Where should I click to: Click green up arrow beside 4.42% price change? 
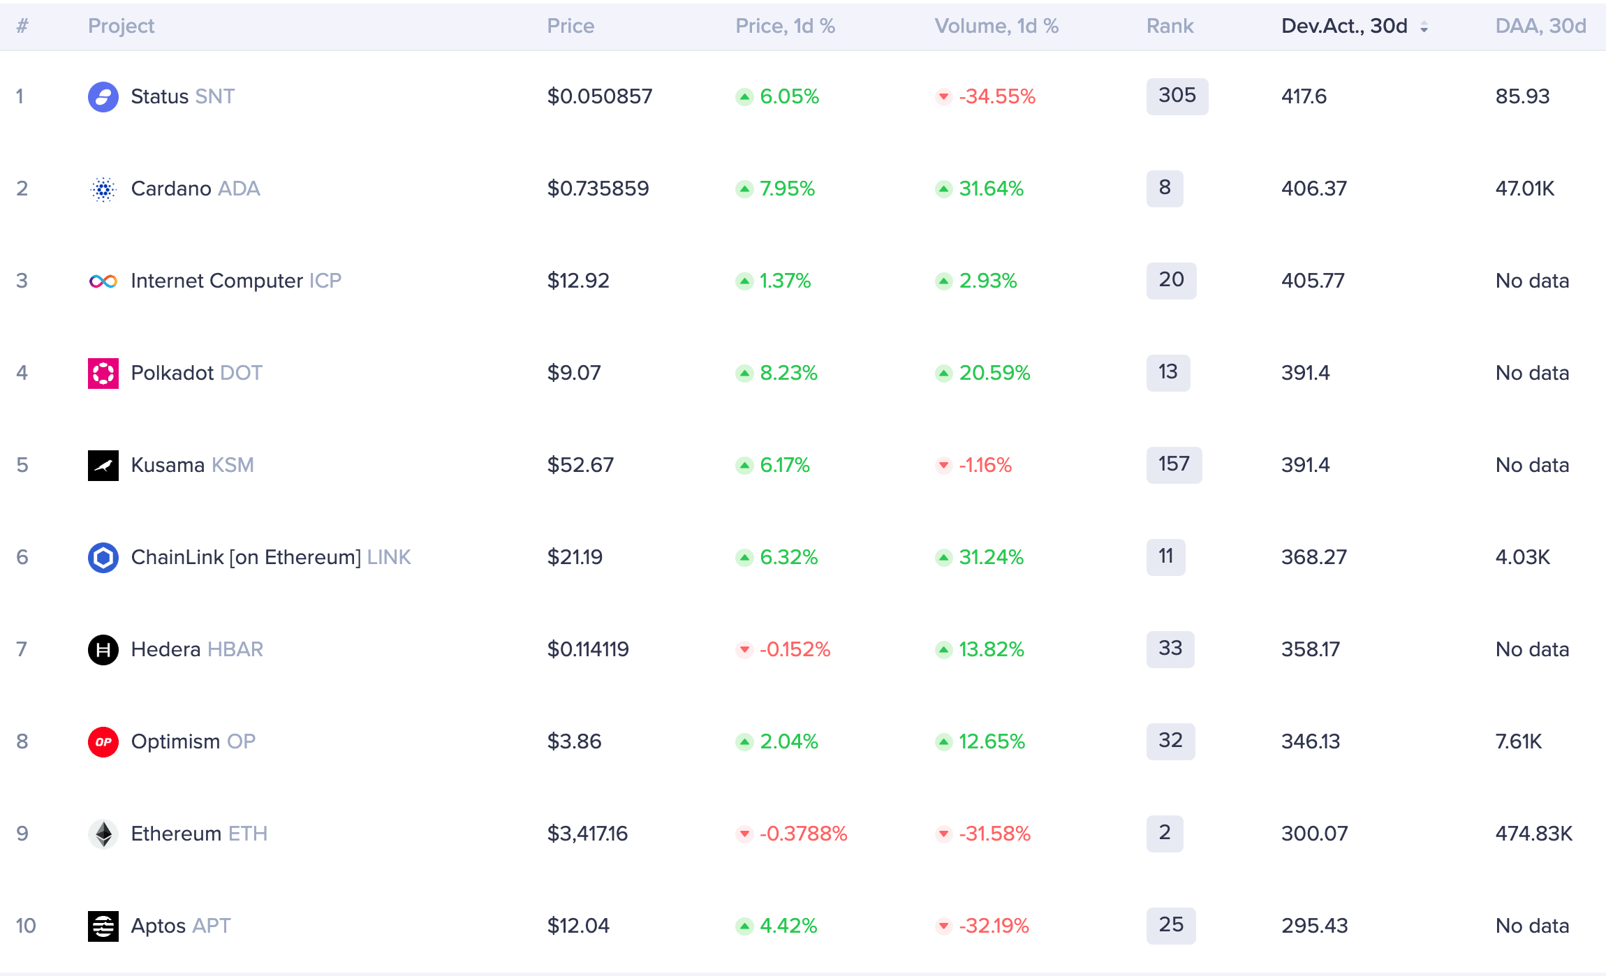pos(744,926)
